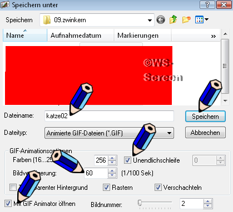Click the back navigation arrow icon
The height and width of the screenshot is (212, 233).
pos(161,19)
